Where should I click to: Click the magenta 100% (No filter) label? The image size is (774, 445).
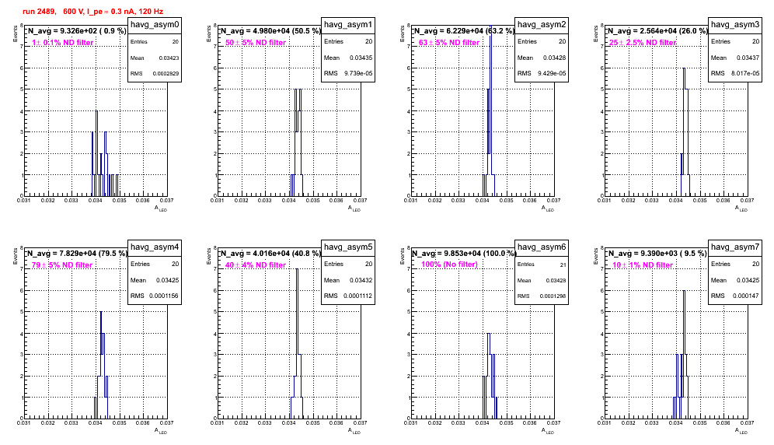450,265
